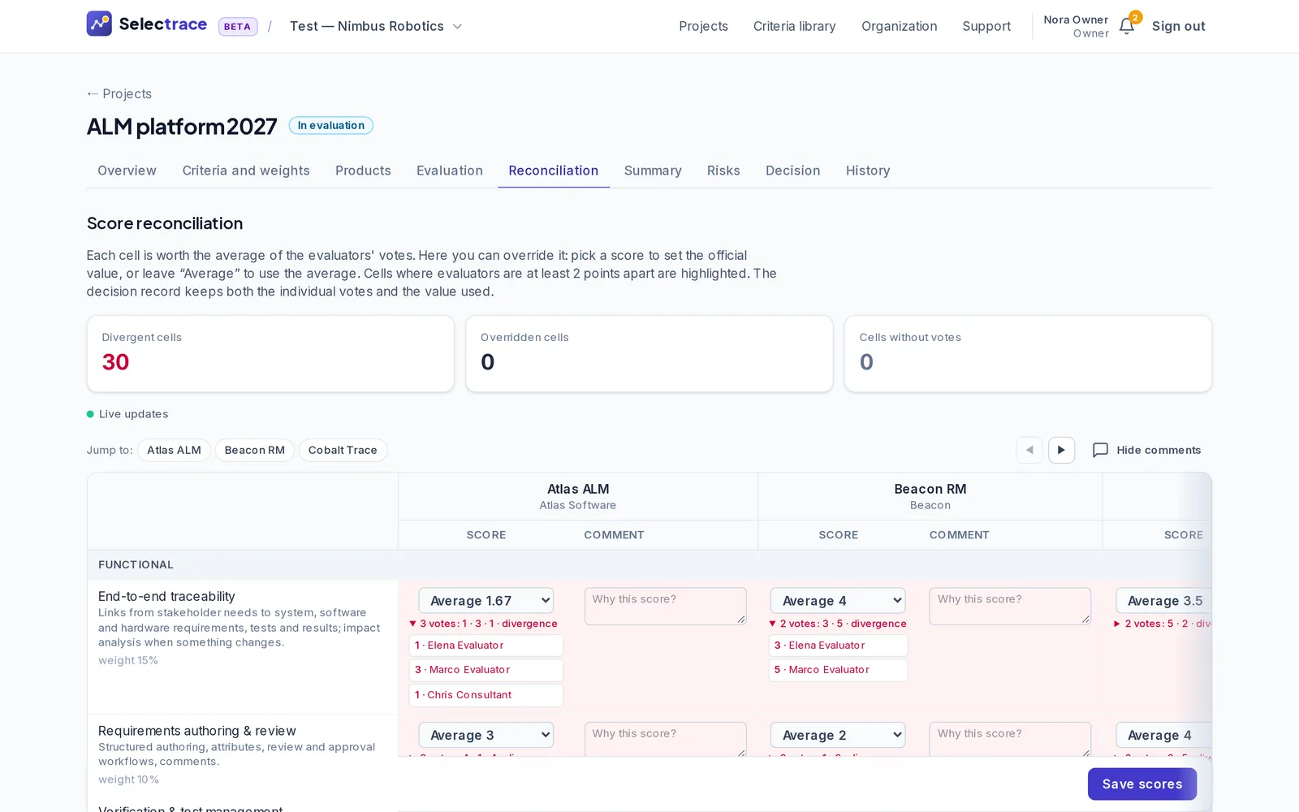Collapse the Atlas ALM 3 votes divergence list
The height and width of the screenshot is (812, 1299).
point(484,624)
